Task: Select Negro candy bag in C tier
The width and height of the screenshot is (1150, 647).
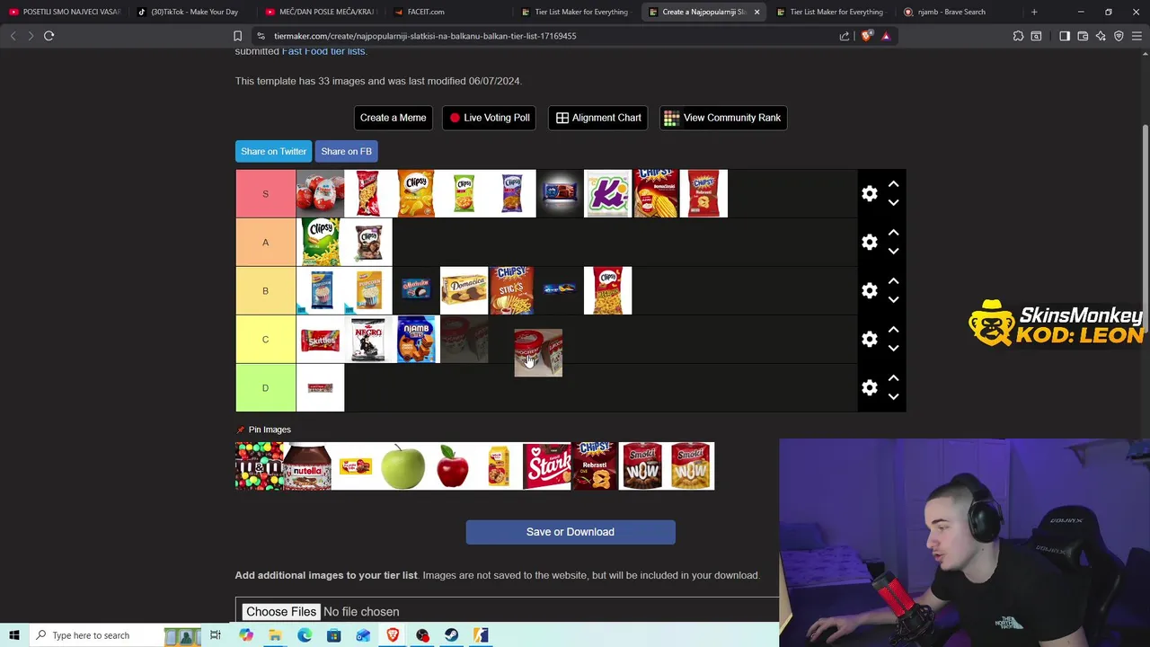Action: point(367,339)
